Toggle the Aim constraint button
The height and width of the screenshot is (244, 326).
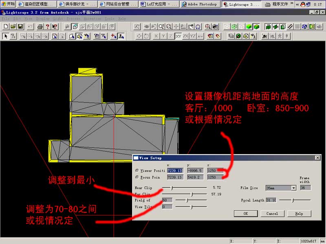[x=200, y=36]
